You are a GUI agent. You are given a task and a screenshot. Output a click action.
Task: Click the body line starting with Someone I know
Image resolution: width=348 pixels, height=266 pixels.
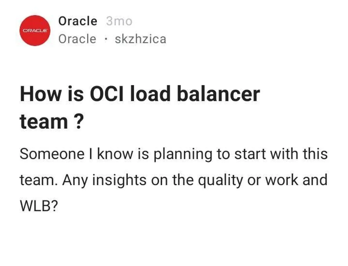[x=173, y=154]
